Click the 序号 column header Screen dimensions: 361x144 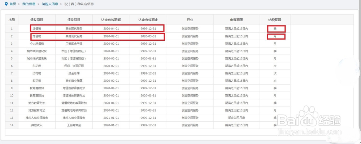12,20
